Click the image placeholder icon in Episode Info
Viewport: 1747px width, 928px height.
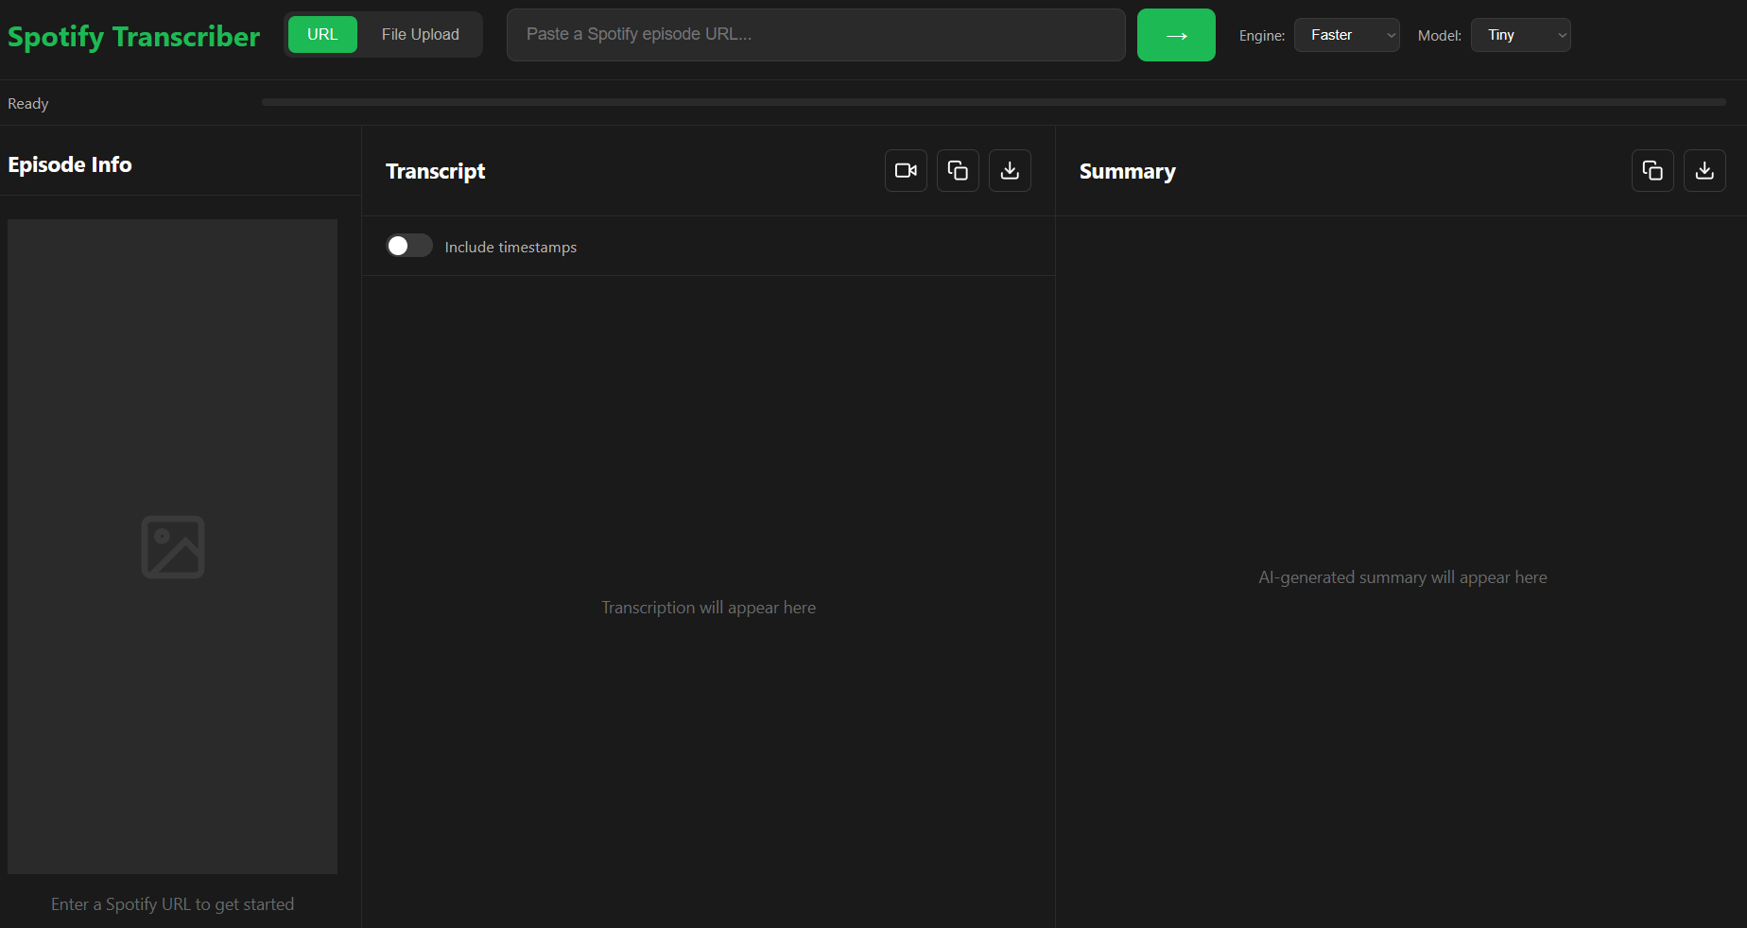coord(173,546)
